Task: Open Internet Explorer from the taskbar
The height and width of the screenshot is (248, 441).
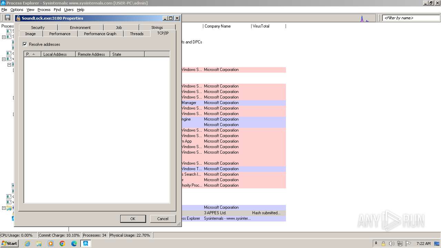Action: point(28,244)
